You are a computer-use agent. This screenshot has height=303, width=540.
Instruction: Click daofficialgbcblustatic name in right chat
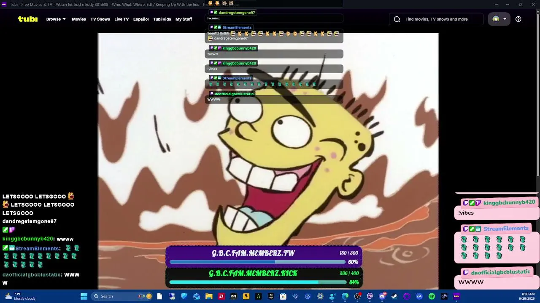point(501,272)
